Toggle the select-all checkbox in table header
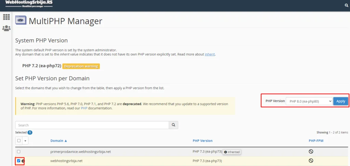 point(19,141)
